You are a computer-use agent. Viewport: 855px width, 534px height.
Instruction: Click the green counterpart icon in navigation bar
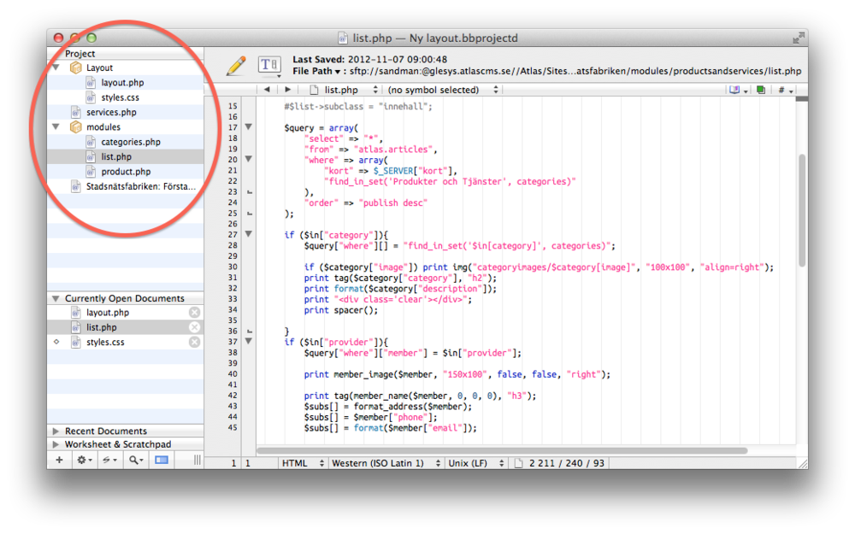tap(761, 90)
